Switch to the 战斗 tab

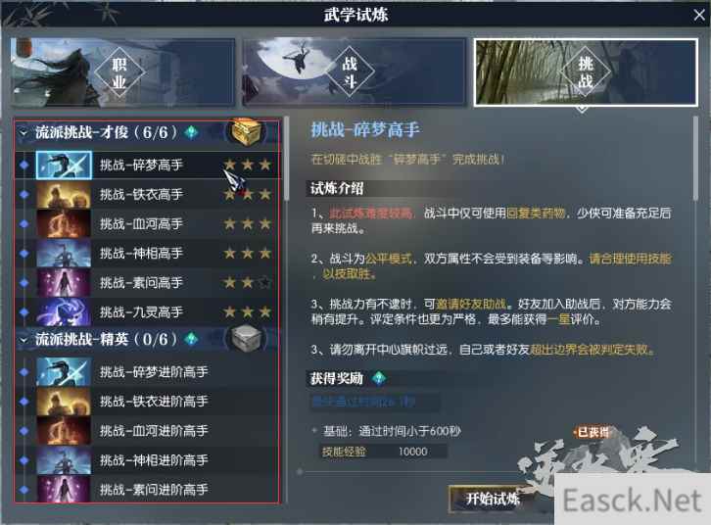pos(355,72)
